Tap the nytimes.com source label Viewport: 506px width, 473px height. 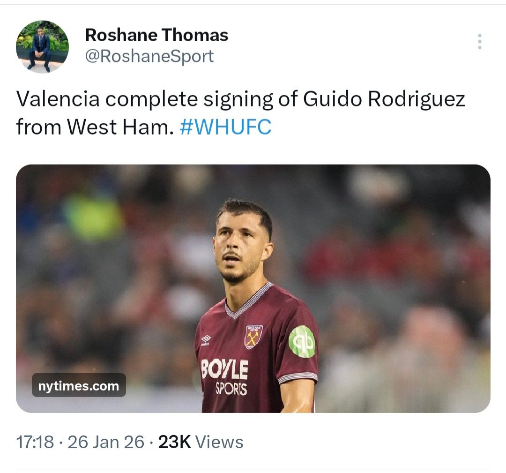click(79, 386)
